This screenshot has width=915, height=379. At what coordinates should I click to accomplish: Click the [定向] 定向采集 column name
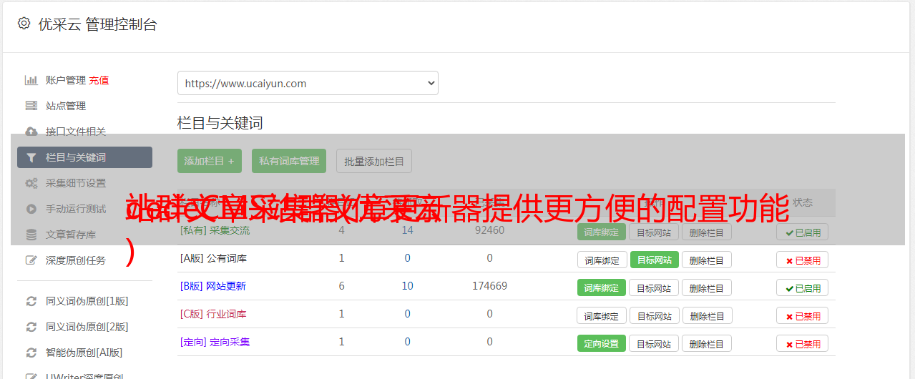tap(215, 342)
